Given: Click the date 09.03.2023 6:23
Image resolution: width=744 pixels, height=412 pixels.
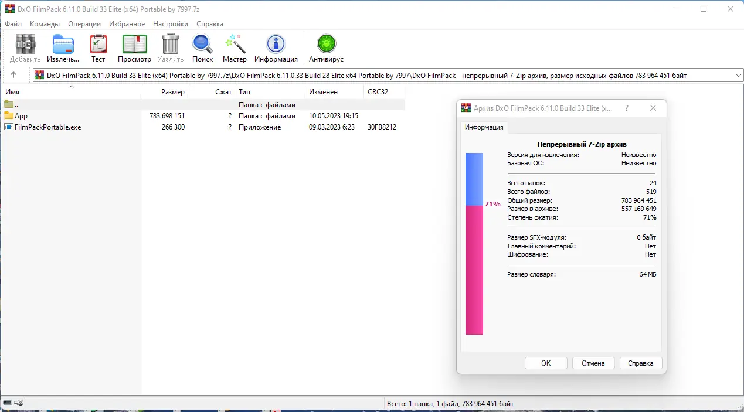Looking at the screenshot, I should pyautogui.click(x=332, y=127).
